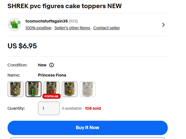
Task: Click the Contact seller link
Action: 107,28
